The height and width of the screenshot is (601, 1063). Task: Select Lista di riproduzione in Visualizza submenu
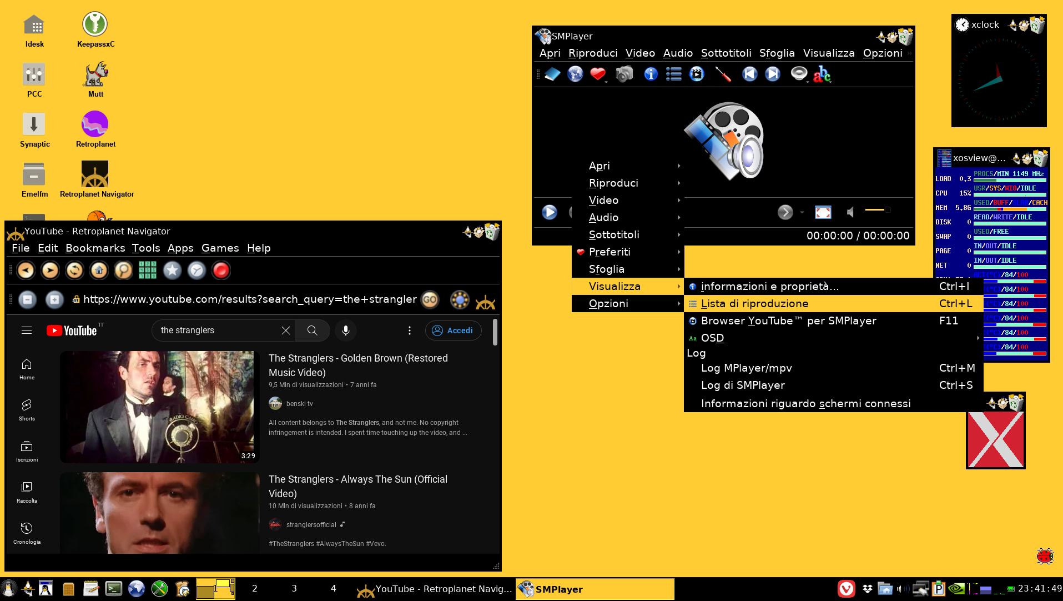(833, 304)
